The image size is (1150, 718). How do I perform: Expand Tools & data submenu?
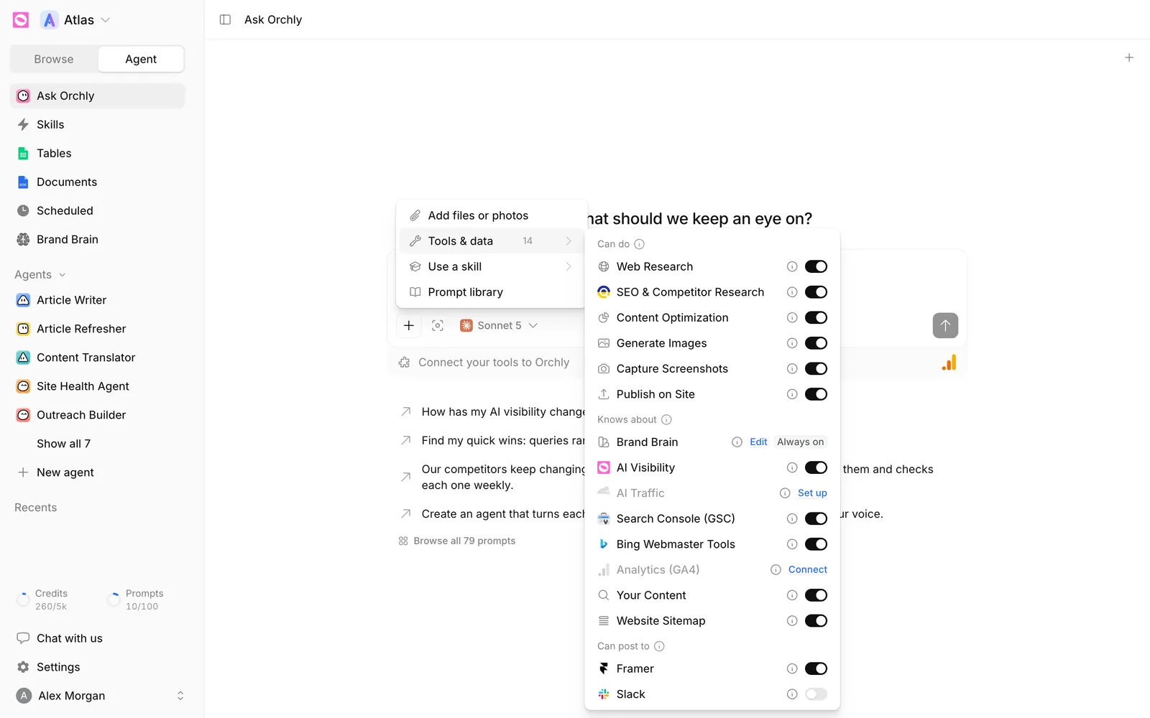(x=492, y=241)
